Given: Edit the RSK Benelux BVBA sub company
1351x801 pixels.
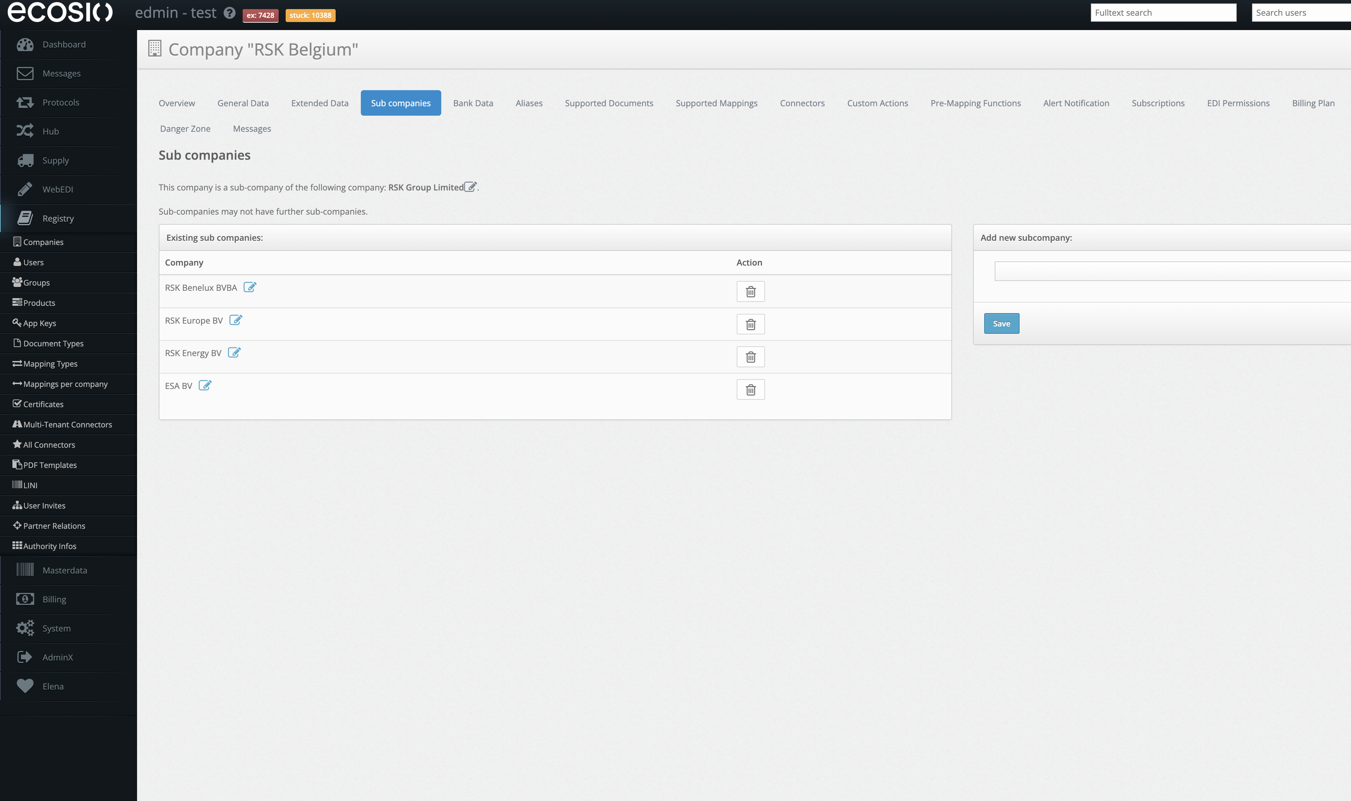Looking at the screenshot, I should pos(249,287).
